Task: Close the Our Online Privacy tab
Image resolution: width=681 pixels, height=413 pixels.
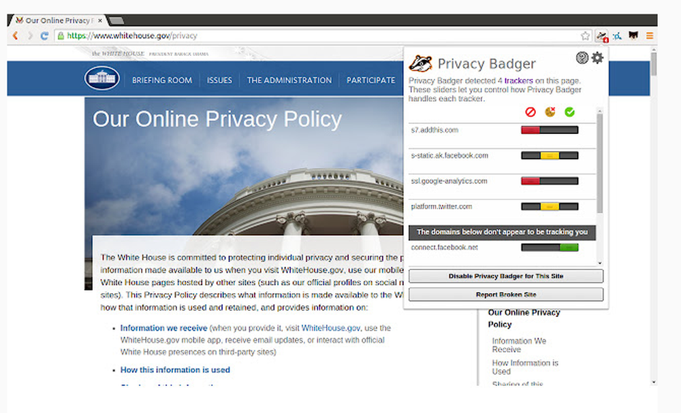Action: tap(100, 20)
